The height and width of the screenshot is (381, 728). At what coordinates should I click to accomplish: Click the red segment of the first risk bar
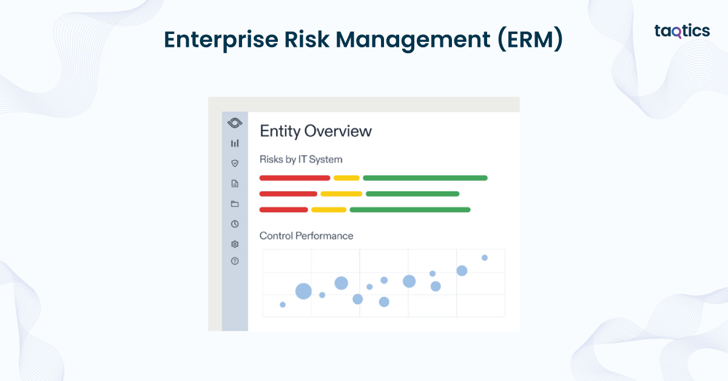(x=295, y=178)
